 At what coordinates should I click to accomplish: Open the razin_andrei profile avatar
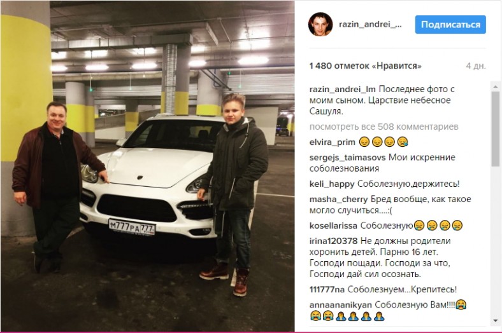click(320, 25)
